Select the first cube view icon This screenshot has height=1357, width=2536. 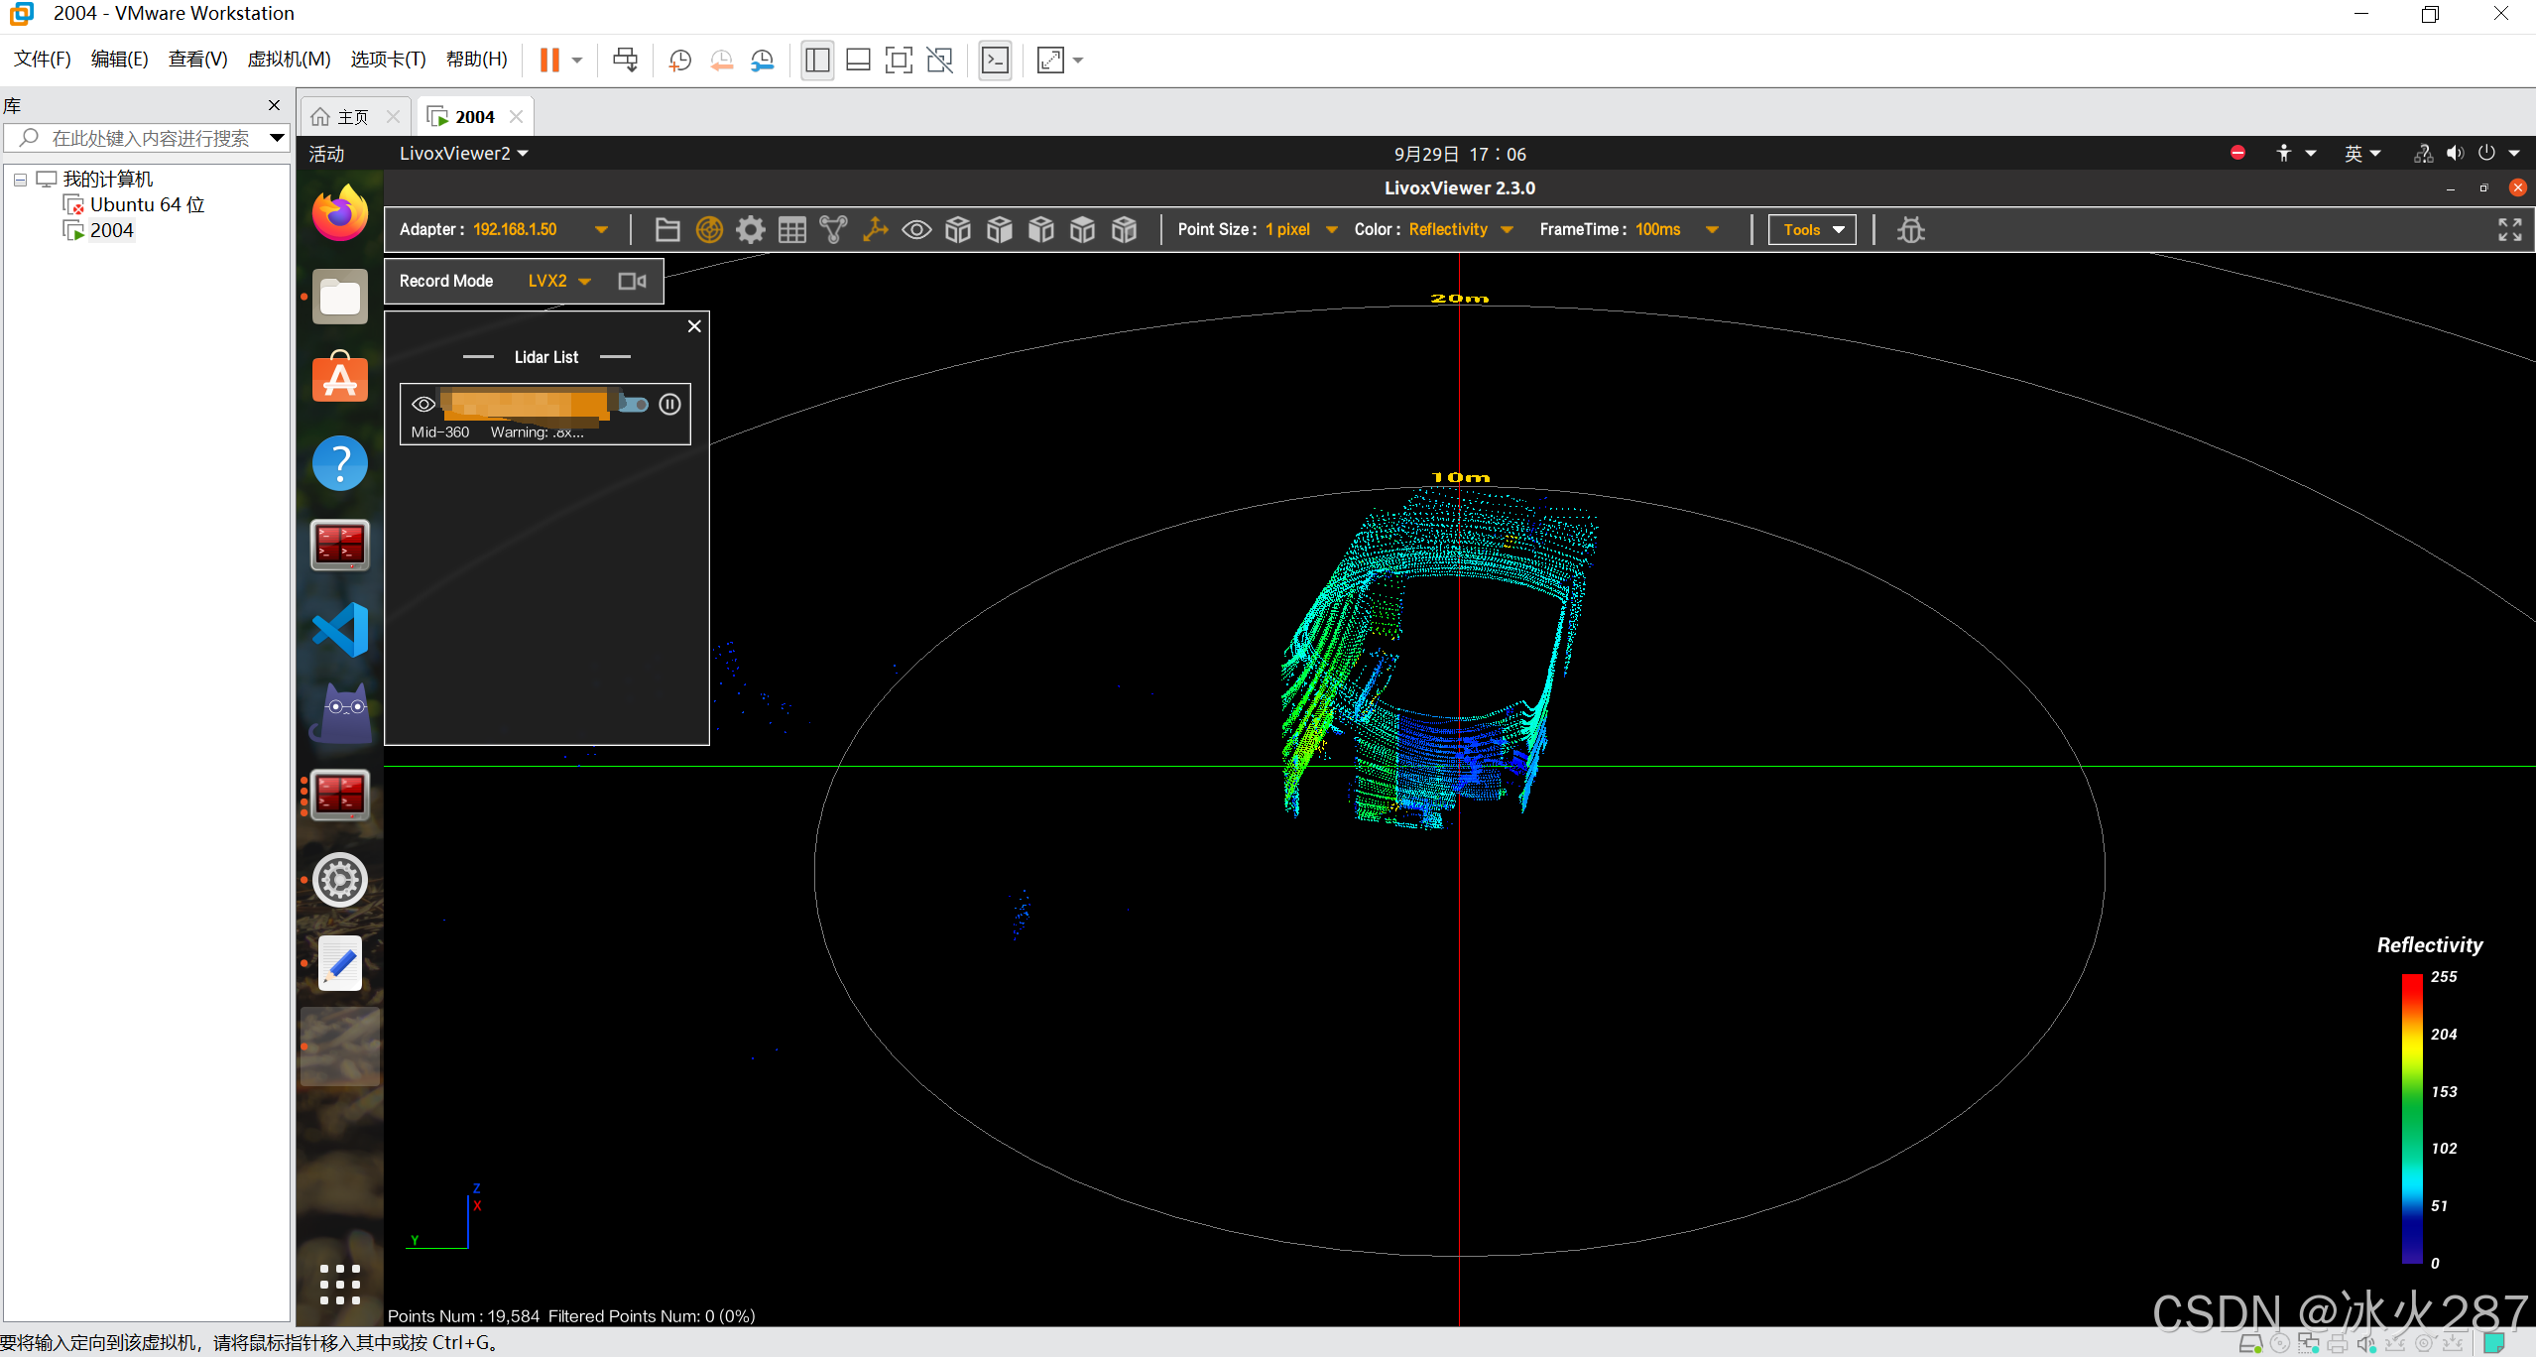tap(958, 230)
